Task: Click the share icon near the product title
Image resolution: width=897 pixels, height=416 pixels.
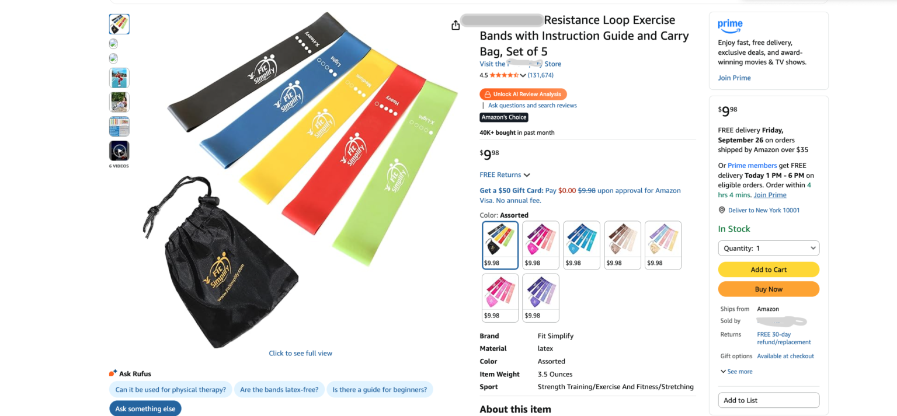Action: click(x=456, y=25)
